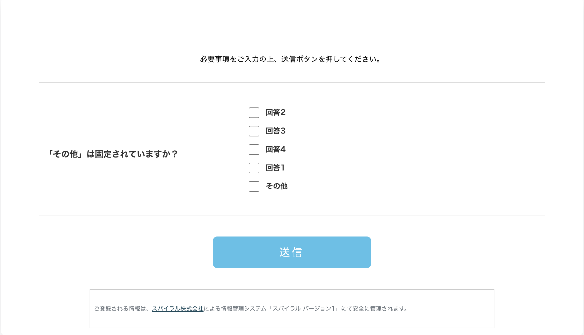The height and width of the screenshot is (335, 584).
Task: Check the 回答2 checkbox
Action: click(x=254, y=113)
